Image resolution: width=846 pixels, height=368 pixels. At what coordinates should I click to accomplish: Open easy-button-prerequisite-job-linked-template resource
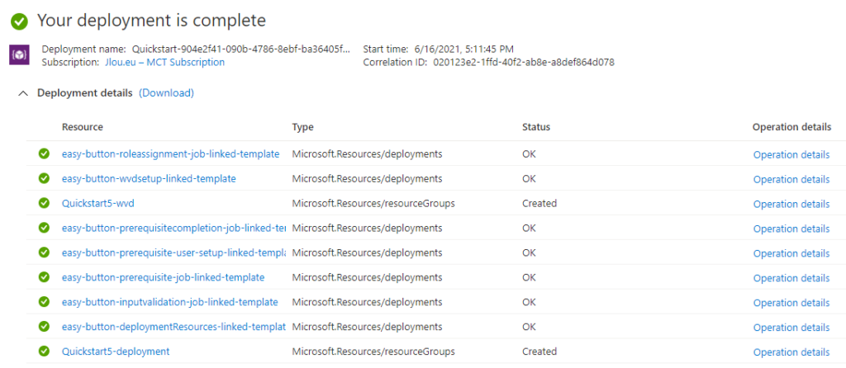(x=163, y=277)
